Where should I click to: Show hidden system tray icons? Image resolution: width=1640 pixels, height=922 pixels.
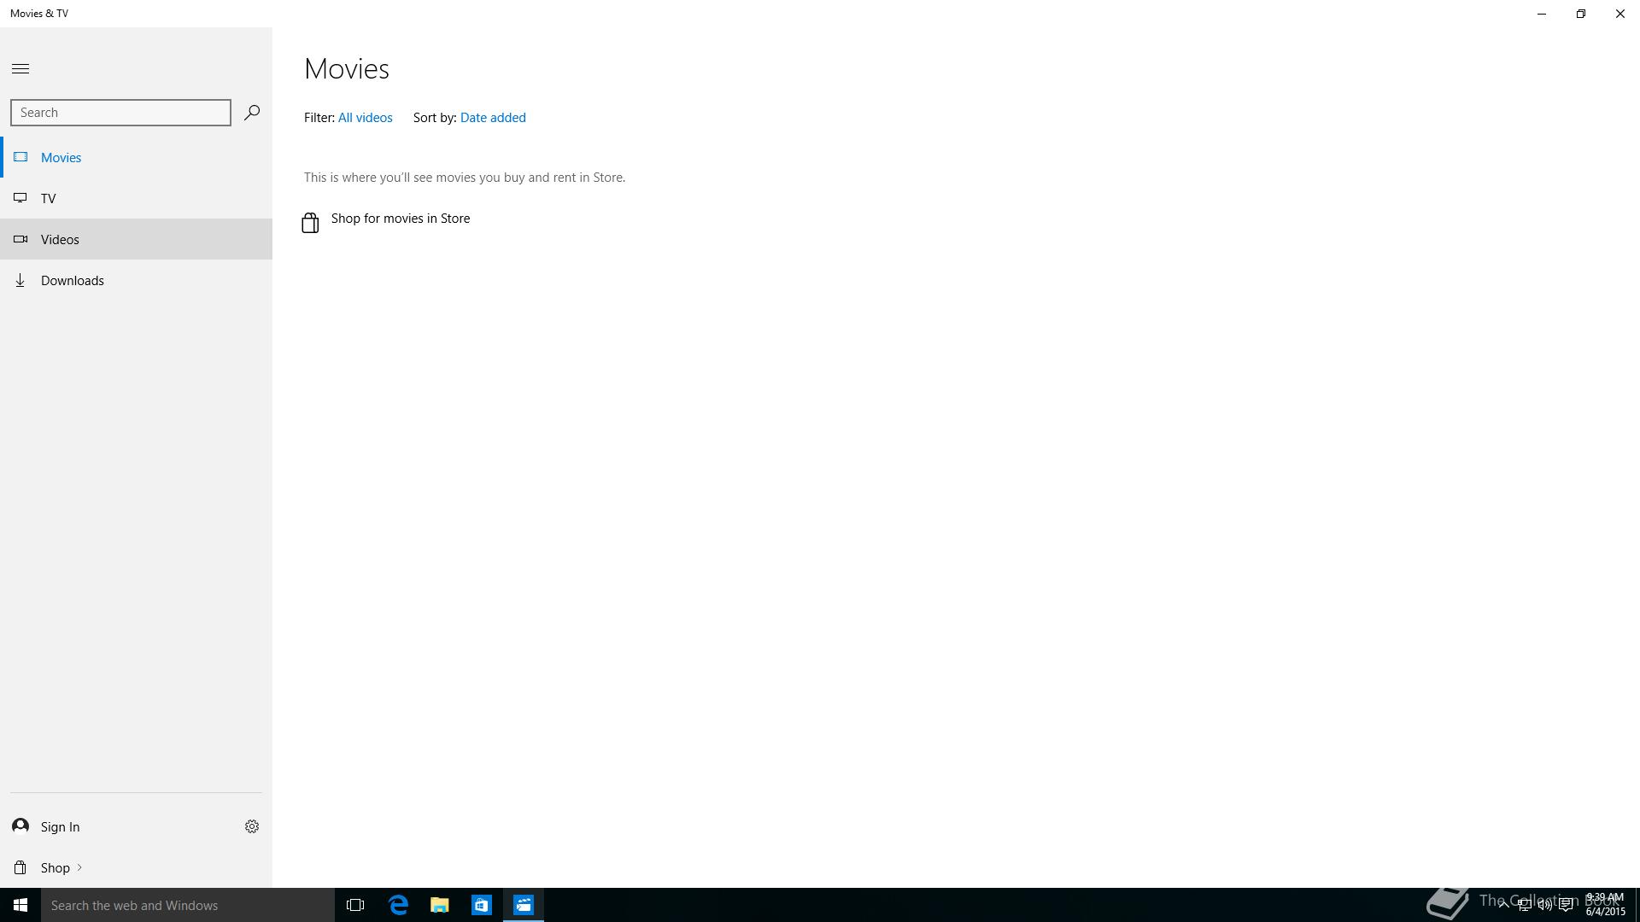tap(1503, 905)
